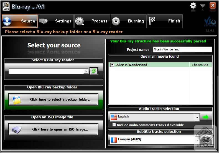Edit the Project name field

182,49
